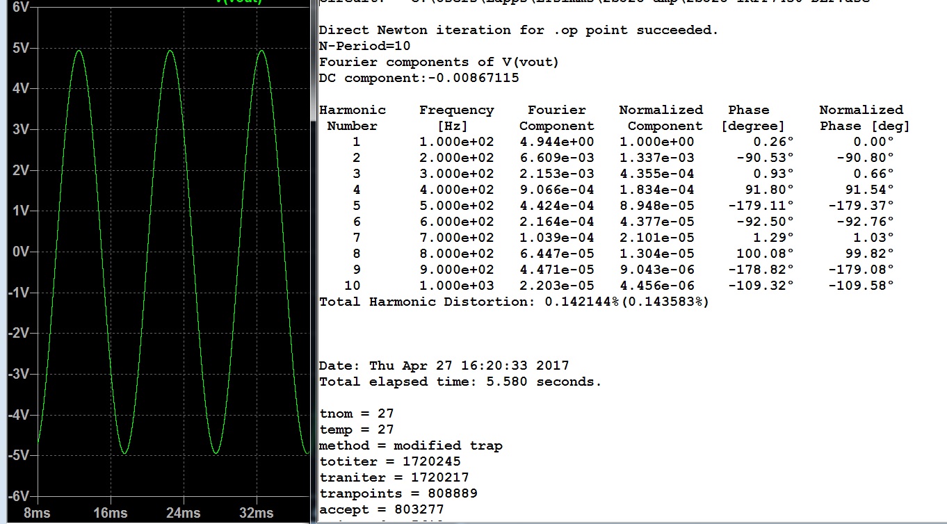The height and width of the screenshot is (524, 947).
Task: Click the 'totiter = 1720245' line
Action: coord(389,461)
